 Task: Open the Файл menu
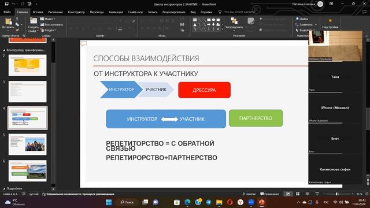pyautogui.click(x=7, y=12)
